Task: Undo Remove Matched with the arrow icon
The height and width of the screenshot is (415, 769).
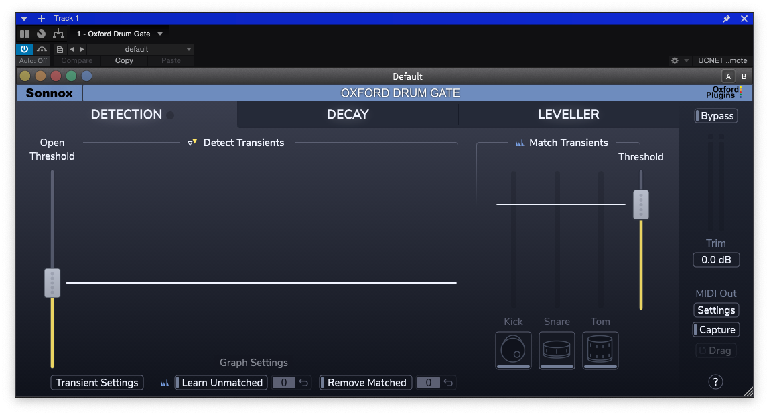Action: click(448, 383)
